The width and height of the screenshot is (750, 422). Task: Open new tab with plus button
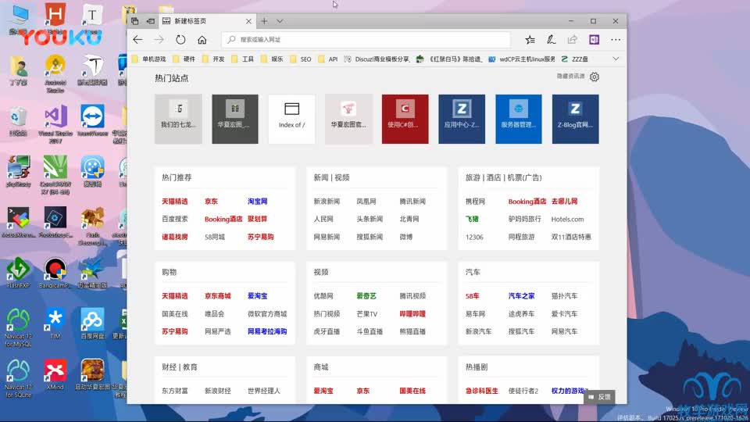[x=264, y=21]
